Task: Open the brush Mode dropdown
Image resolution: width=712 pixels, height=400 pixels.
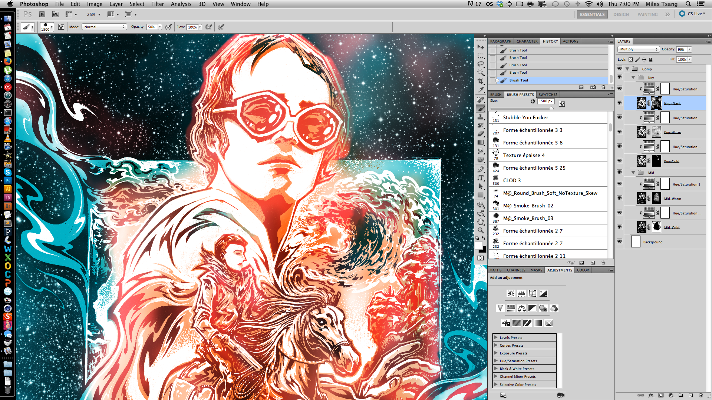Action: point(104,27)
